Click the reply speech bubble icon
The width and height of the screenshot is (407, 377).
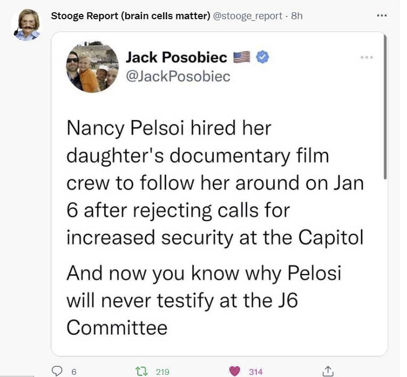point(57,371)
